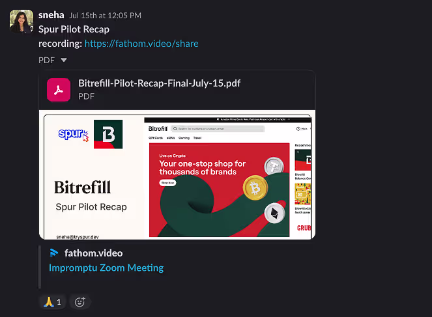432x317 pixels.
Task: Collapse the PDF attachment dropdown arrow
Action: 64,60
